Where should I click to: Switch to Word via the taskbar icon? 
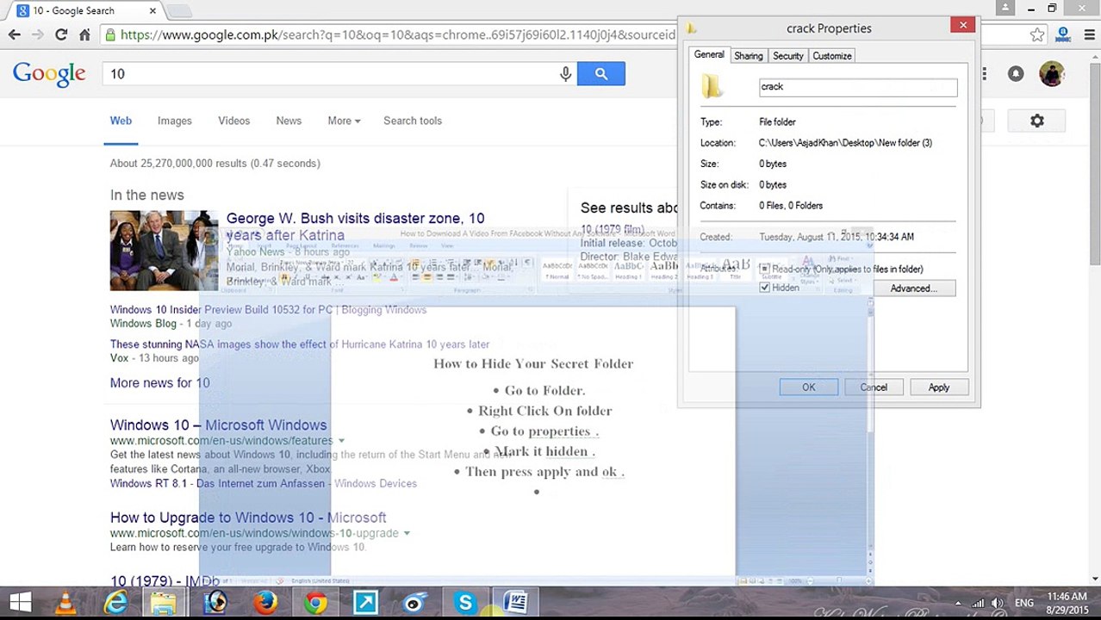pyautogui.click(x=515, y=602)
